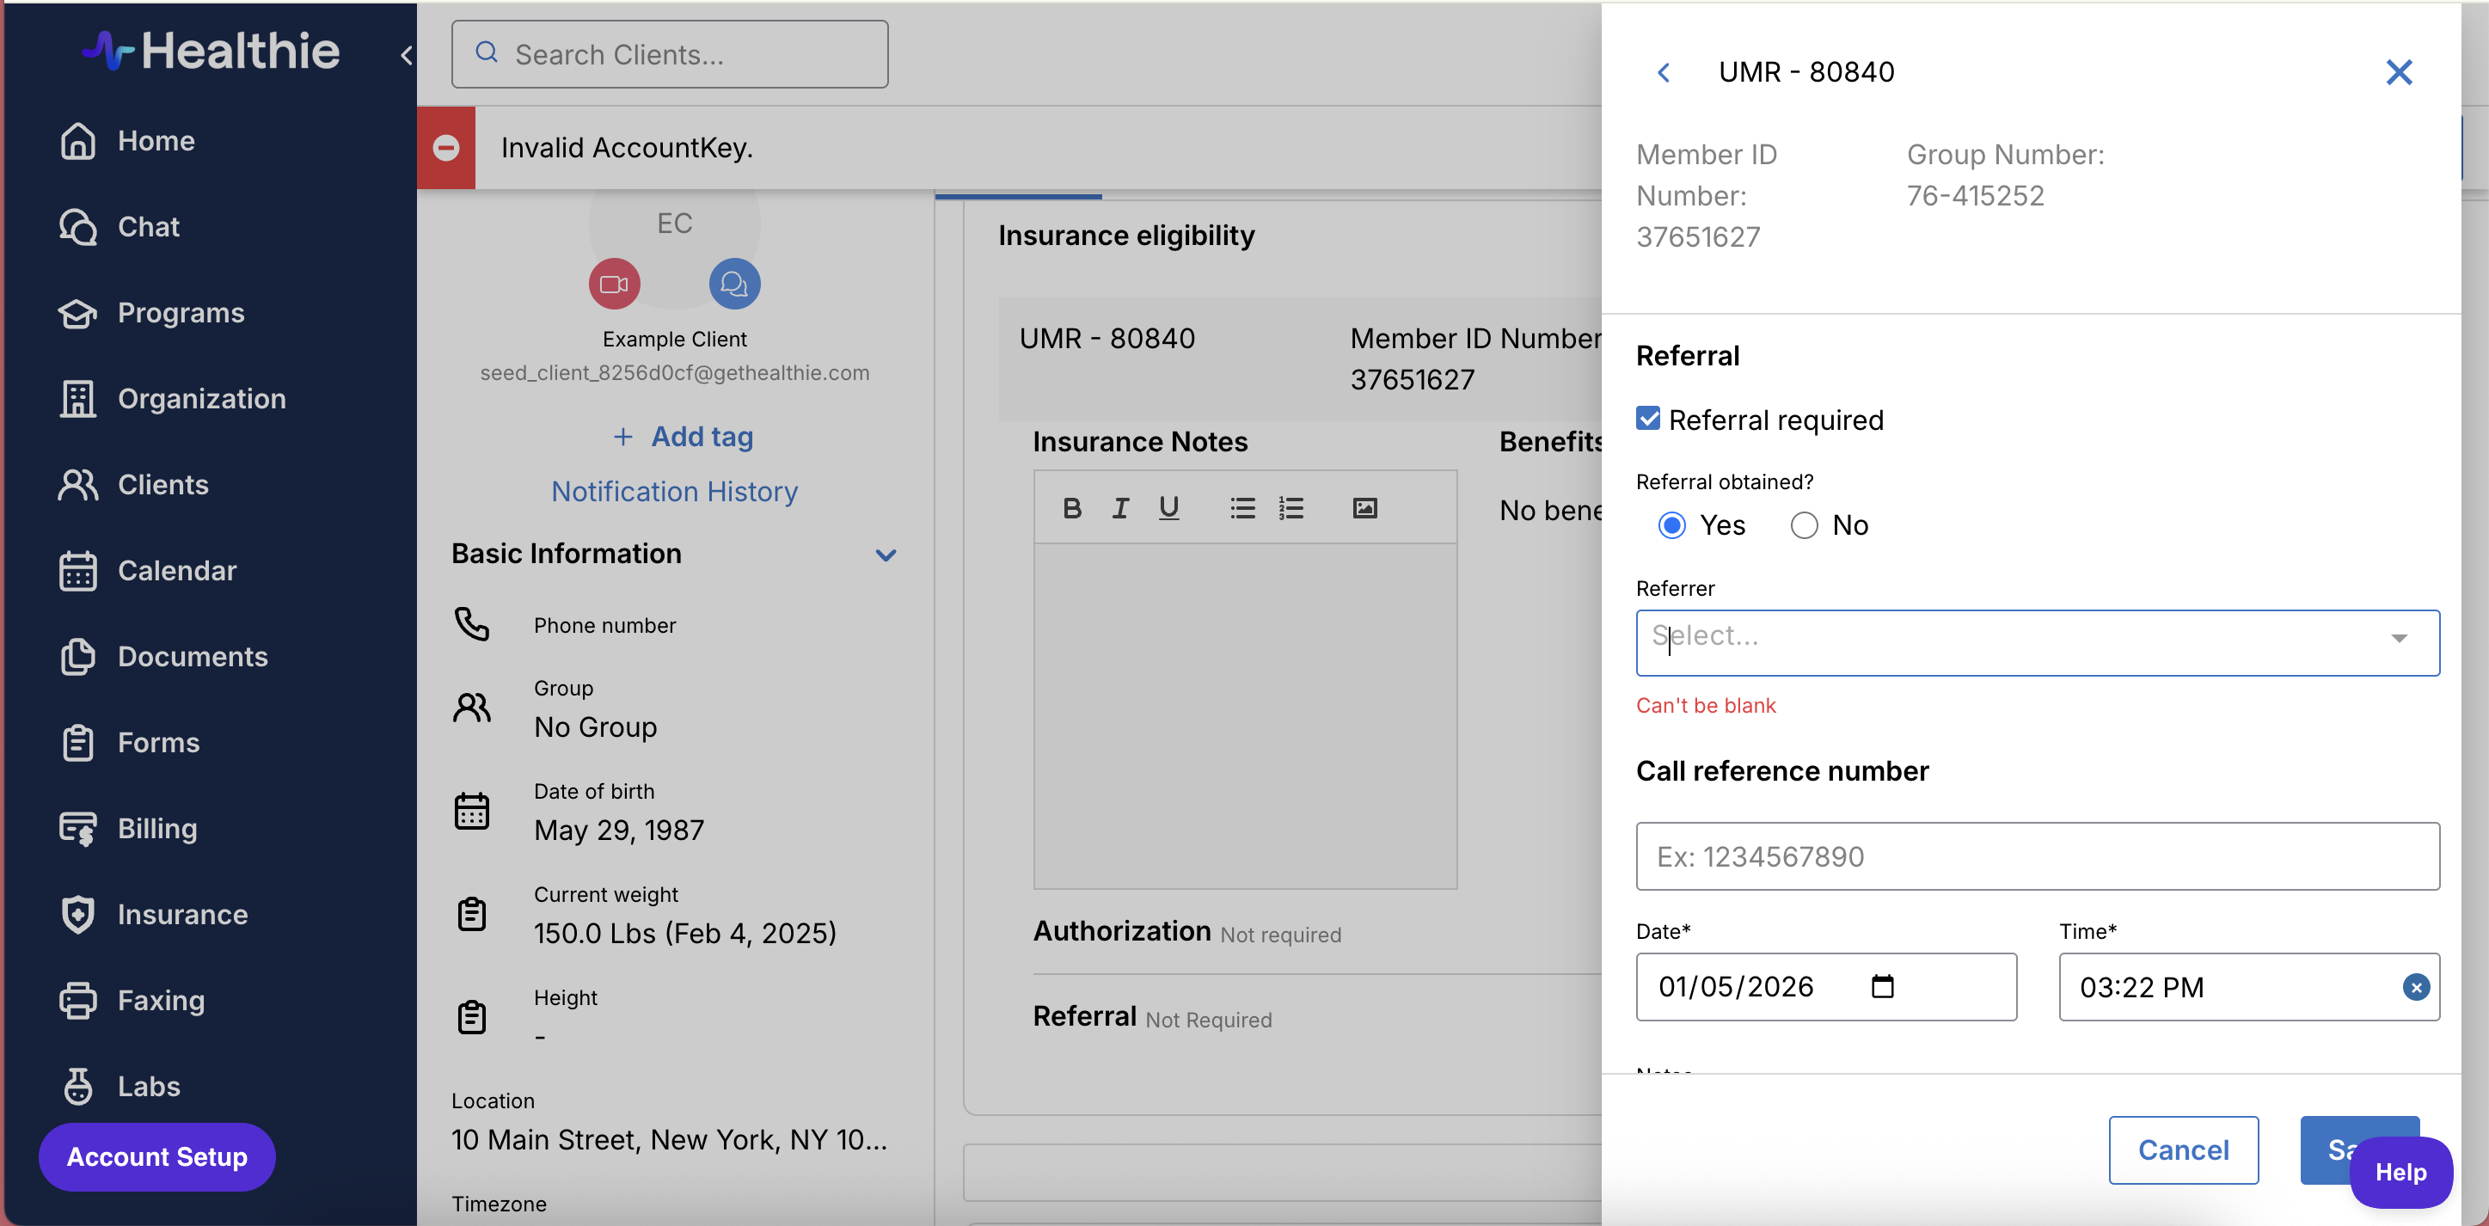Image resolution: width=2489 pixels, height=1226 pixels.
Task: Apply numbered list in notes editor
Action: (1290, 508)
